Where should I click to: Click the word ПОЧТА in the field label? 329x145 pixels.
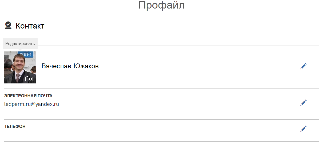pyautogui.click(x=46, y=96)
